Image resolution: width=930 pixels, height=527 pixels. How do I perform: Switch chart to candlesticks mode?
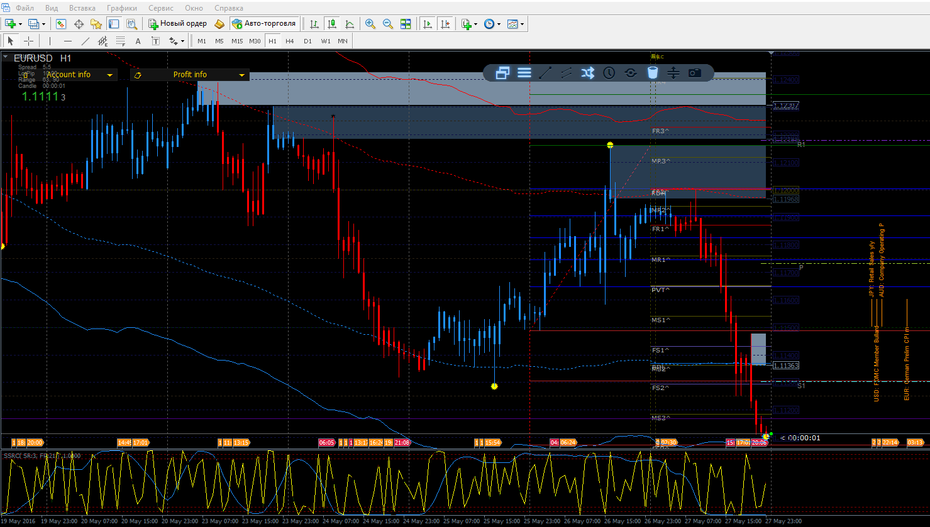pos(332,24)
